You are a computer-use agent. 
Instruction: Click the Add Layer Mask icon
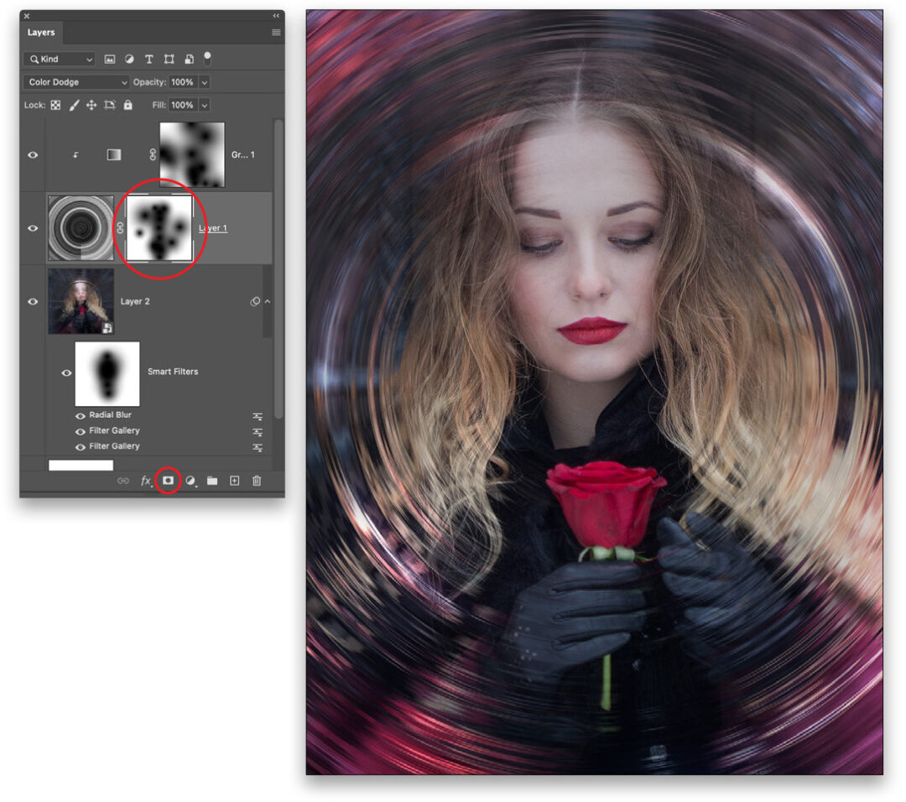pos(169,481)
